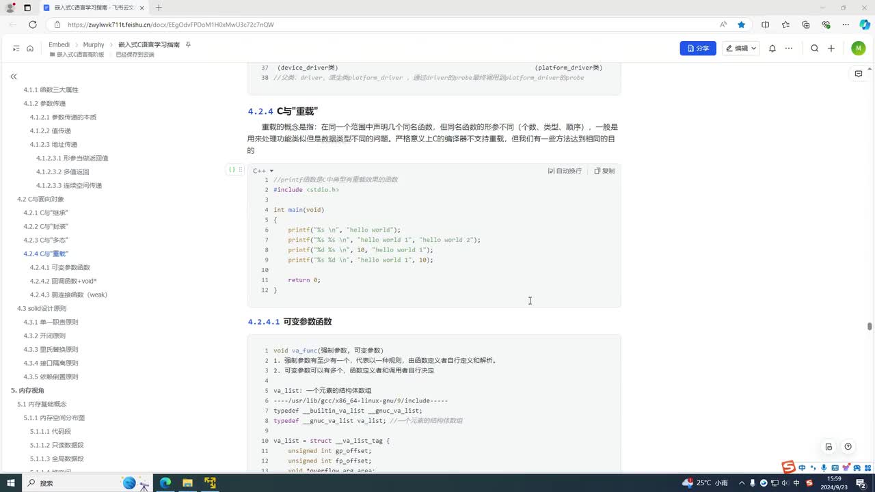Screen dimensions: 875x492
Task: Toggle Sogou voice input microphone
Action: click(824, 468)
